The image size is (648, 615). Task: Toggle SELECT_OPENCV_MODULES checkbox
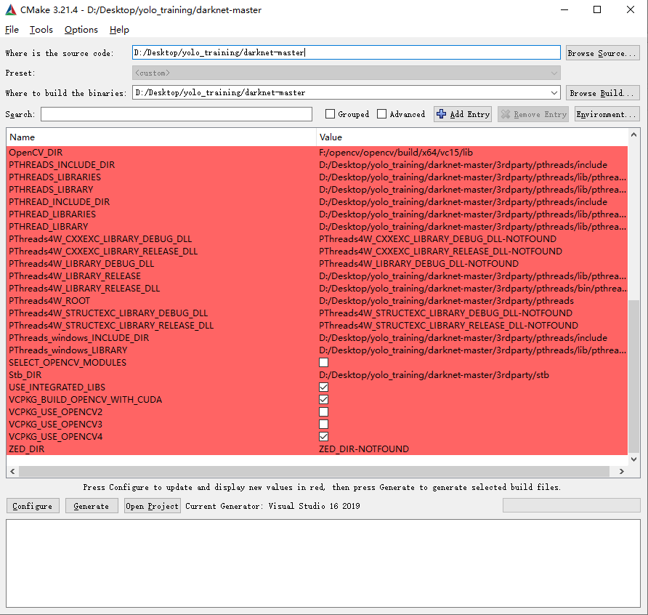click(x=323, y=363)
